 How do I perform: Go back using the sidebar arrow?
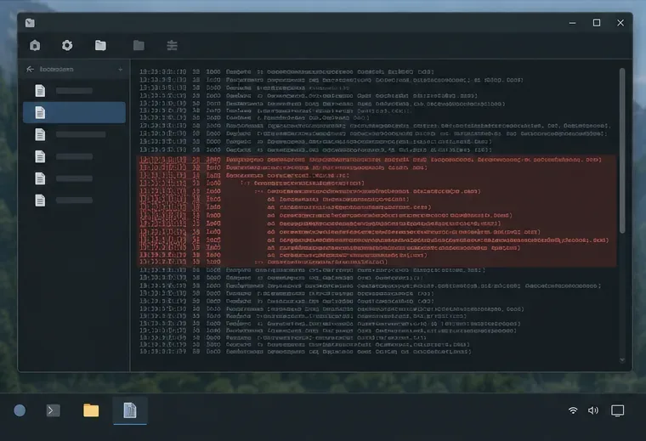(x=30, y=69)
